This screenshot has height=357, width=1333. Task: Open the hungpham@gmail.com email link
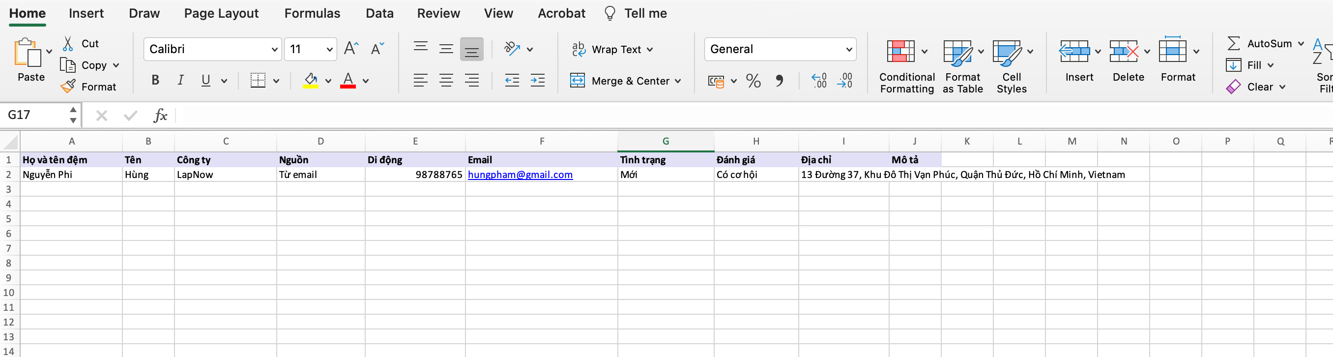[520, 175]
